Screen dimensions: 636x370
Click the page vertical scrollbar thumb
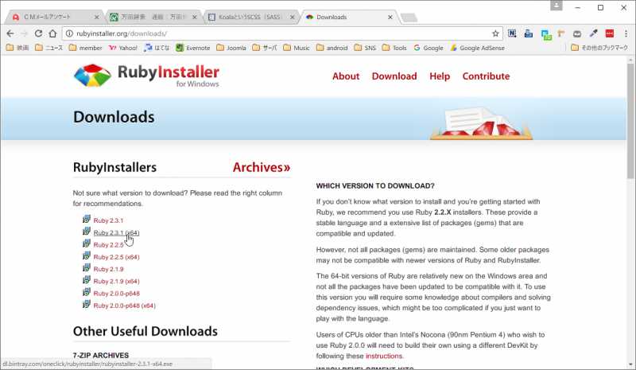pos(630,121)
